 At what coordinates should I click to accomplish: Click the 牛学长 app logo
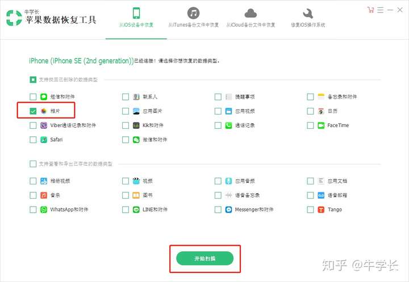(14, 18)
